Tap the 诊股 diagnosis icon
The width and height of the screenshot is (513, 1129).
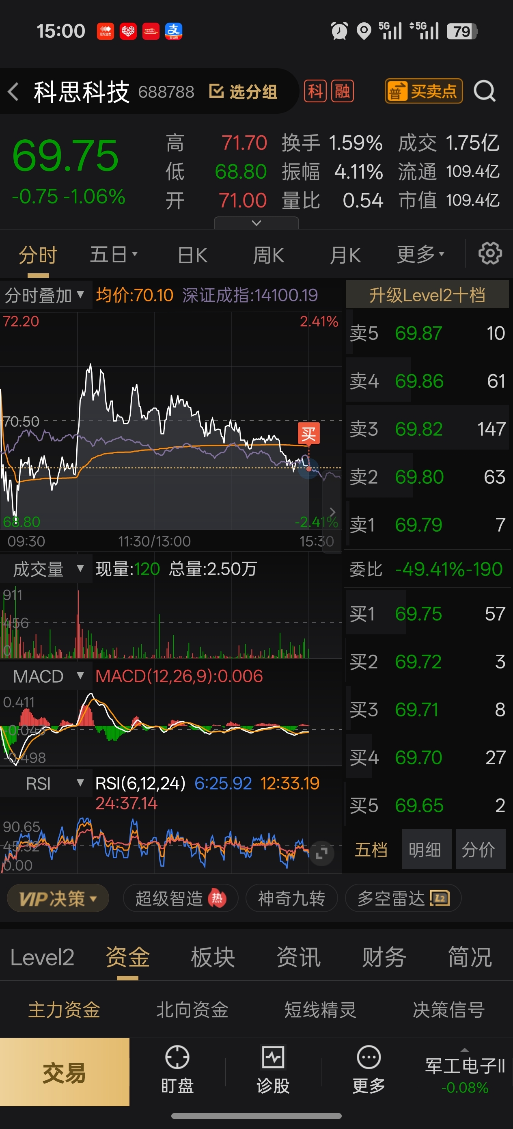click(x=273, y=1057)
